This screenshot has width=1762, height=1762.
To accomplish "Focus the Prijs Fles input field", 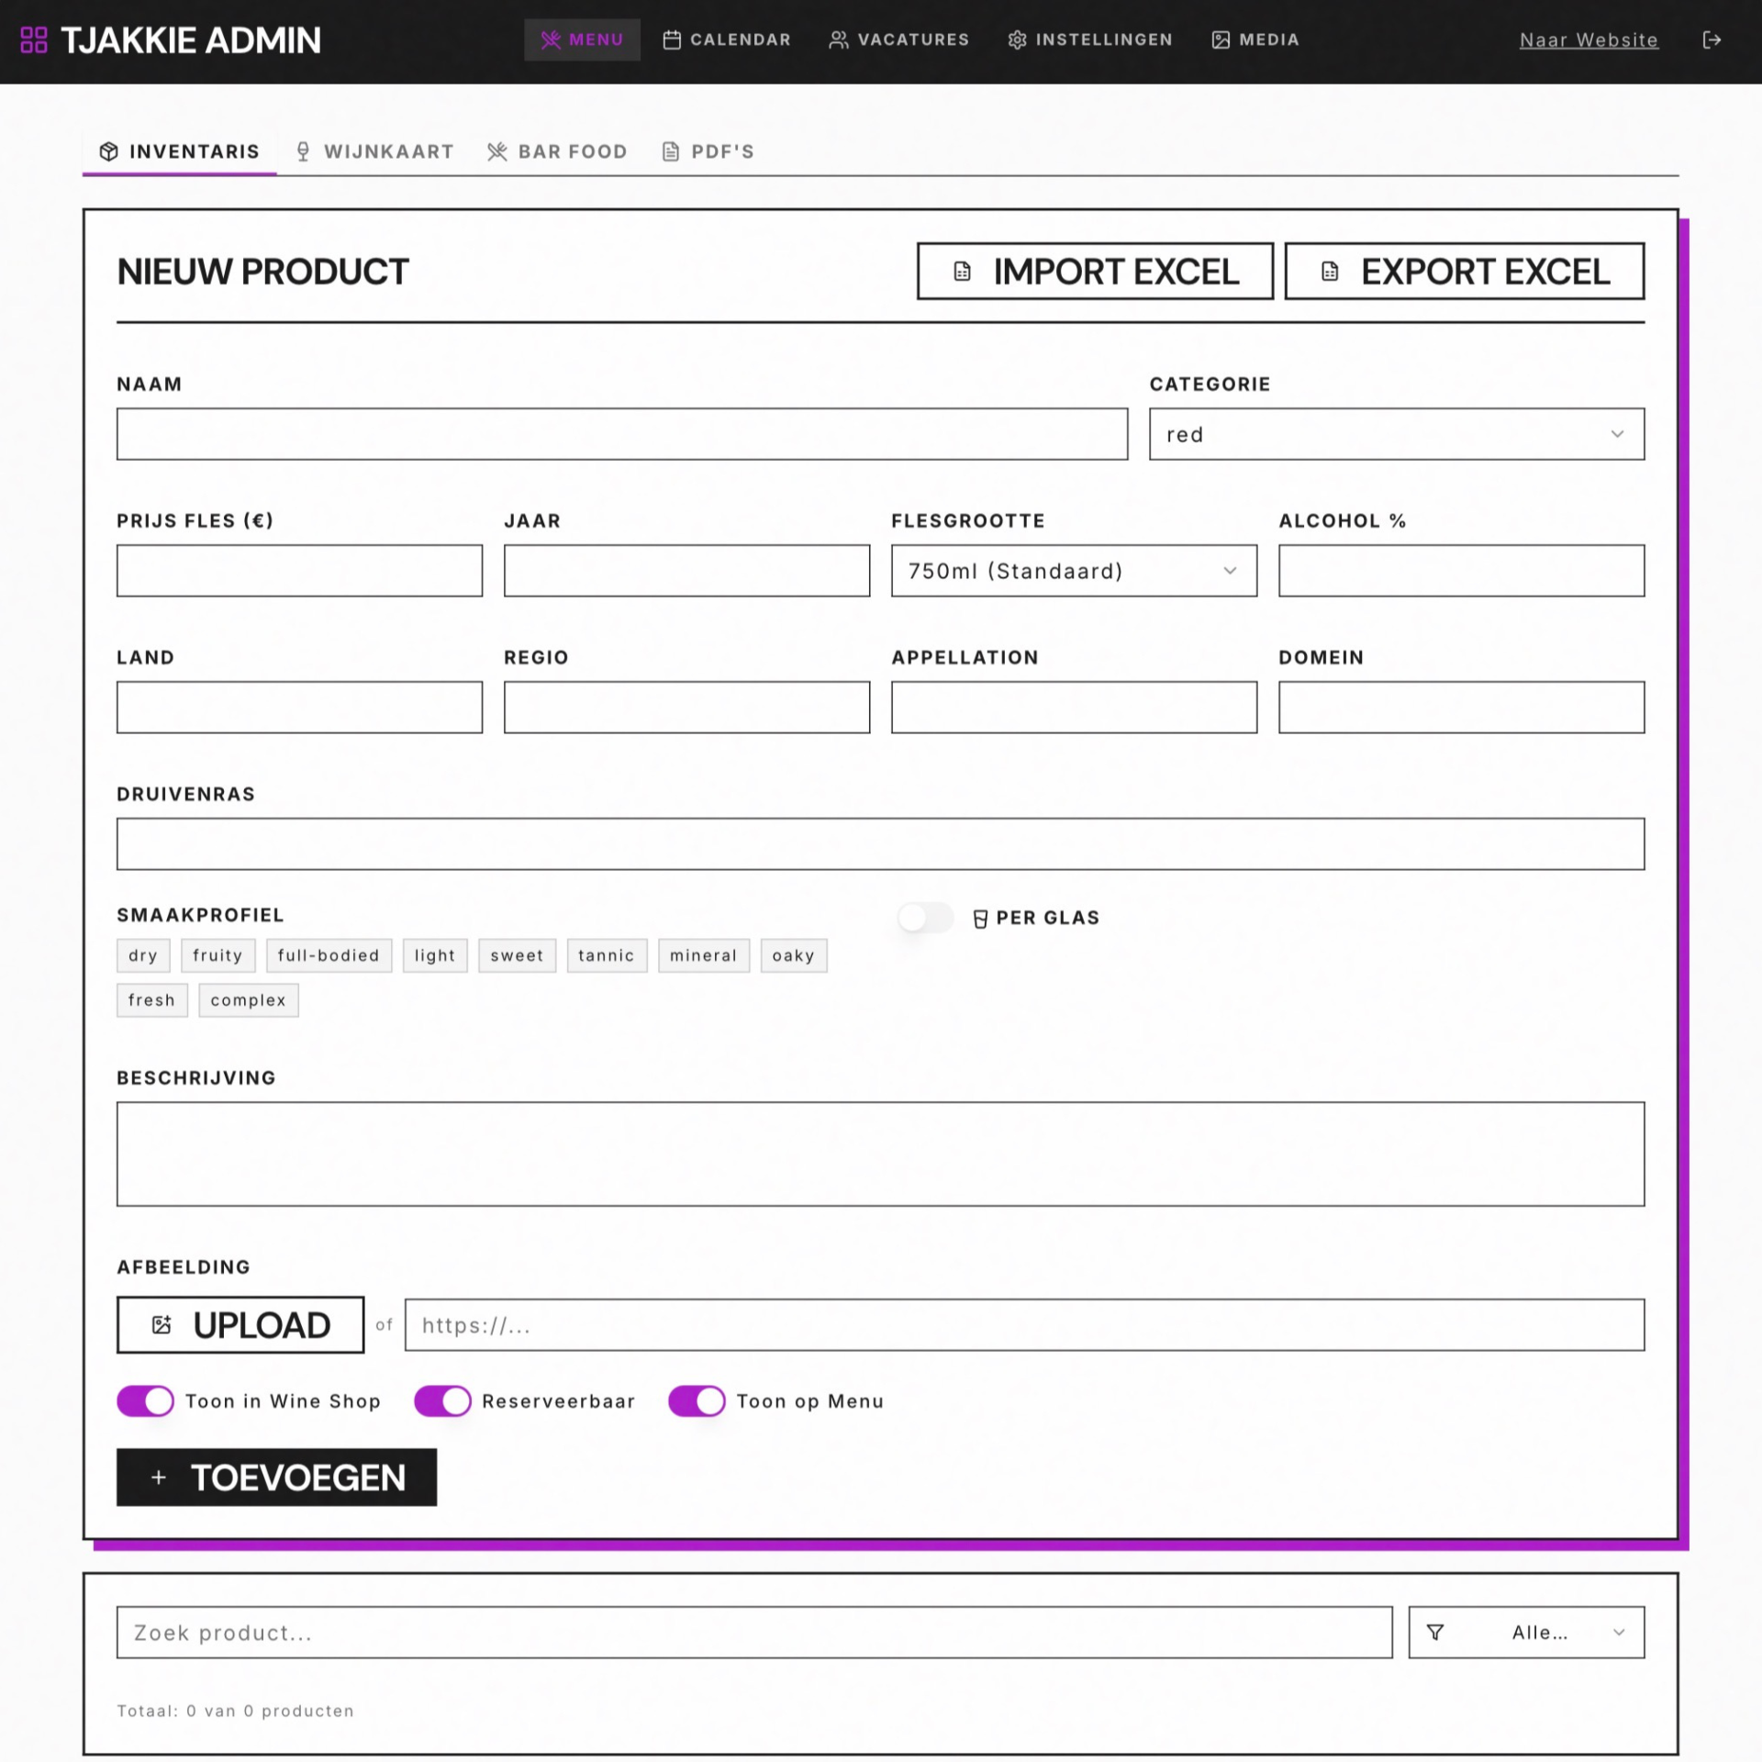I will tap(299, 571).
